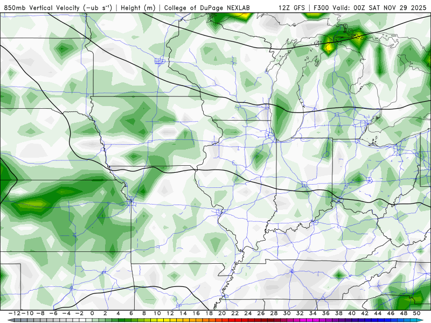Click the 'Height (m)' header label
The width and height of the screenshot is (431, 323).
click(138, 8)
